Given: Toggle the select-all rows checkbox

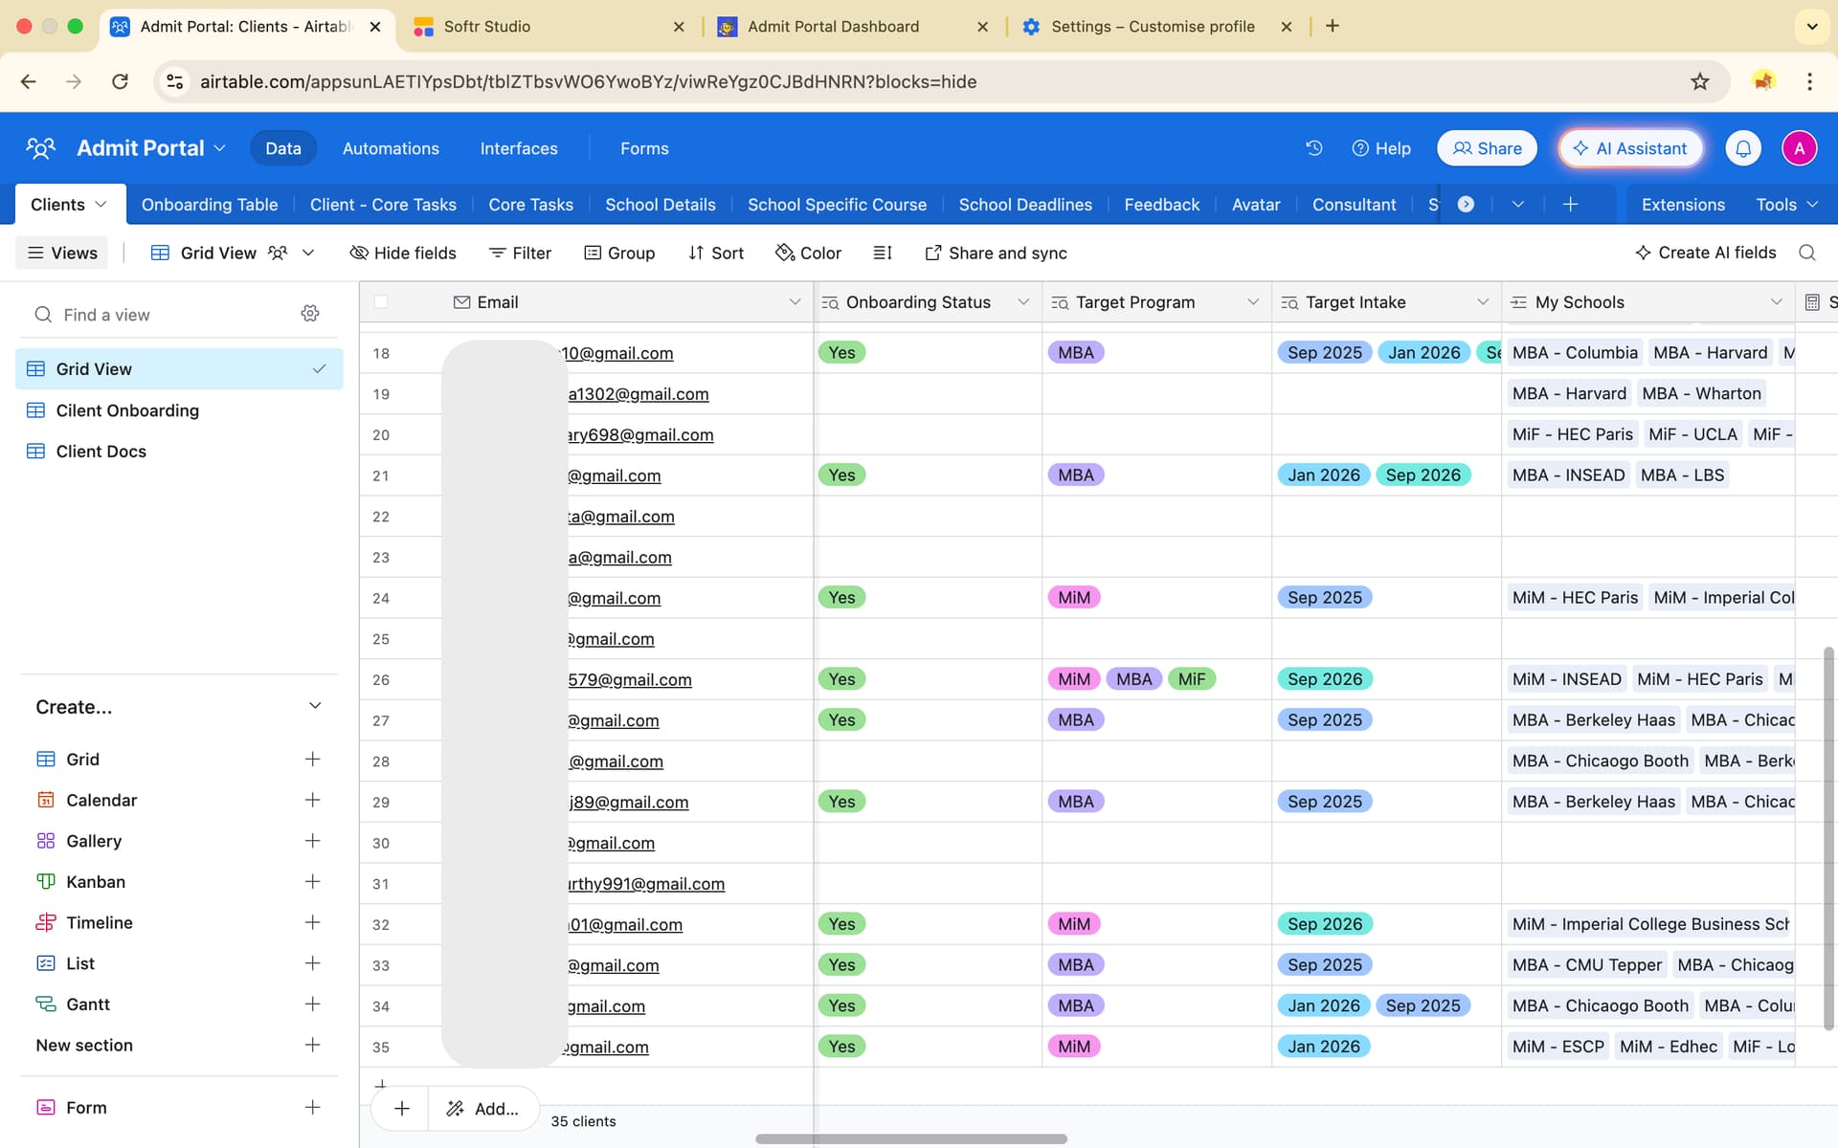Looking at the screenshot, I should [x=381, y=302].
